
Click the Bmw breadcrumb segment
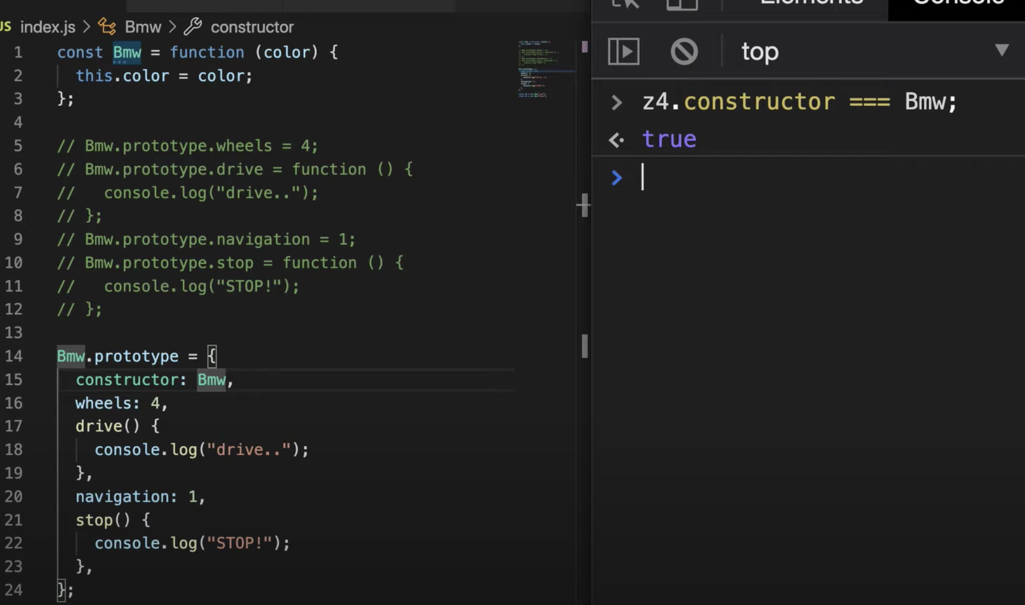(x=143, y=27)
